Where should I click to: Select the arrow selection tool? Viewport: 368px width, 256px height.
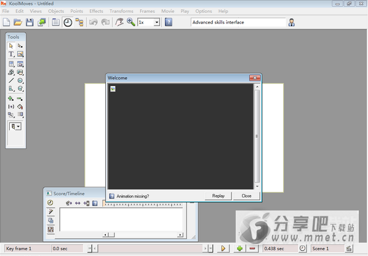tap(11, 46)
